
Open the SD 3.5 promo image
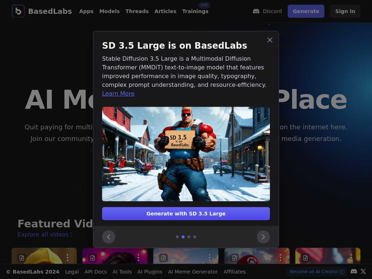tap(186, 154)
